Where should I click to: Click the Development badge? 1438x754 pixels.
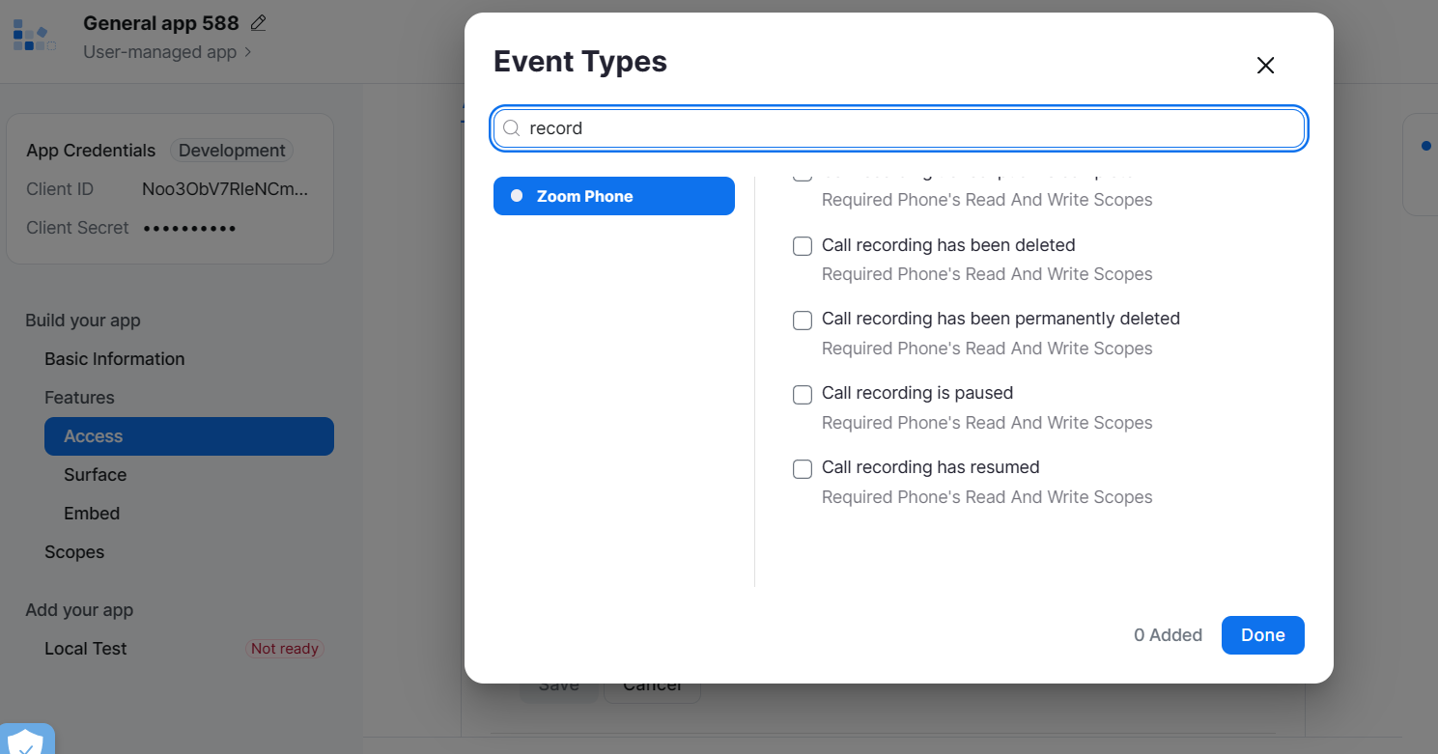[x=232, y=151]
